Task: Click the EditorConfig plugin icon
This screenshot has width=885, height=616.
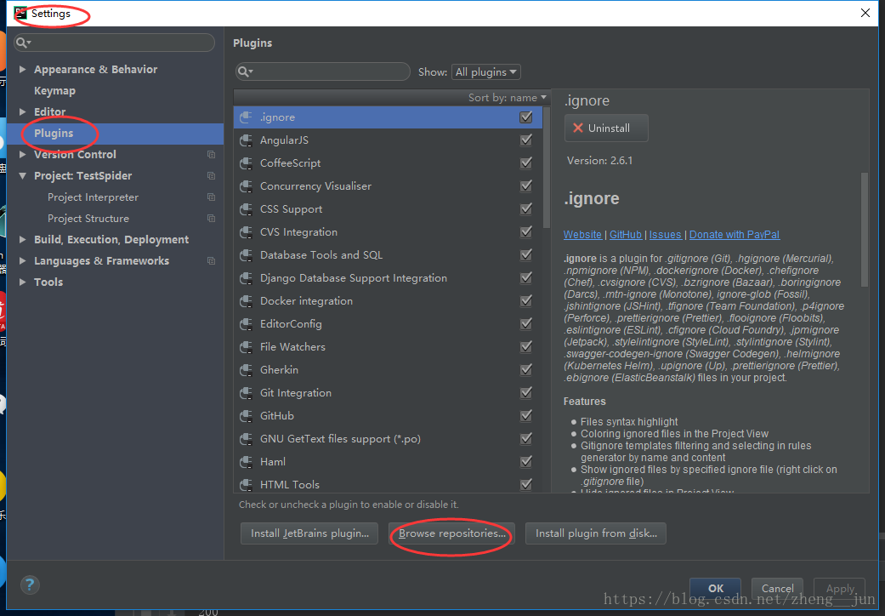Action: (x=246, y=324)
